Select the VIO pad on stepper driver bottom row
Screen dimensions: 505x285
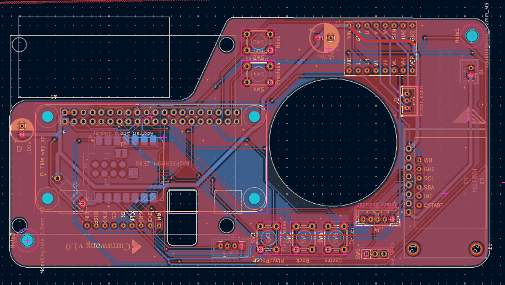click(349, 70)
